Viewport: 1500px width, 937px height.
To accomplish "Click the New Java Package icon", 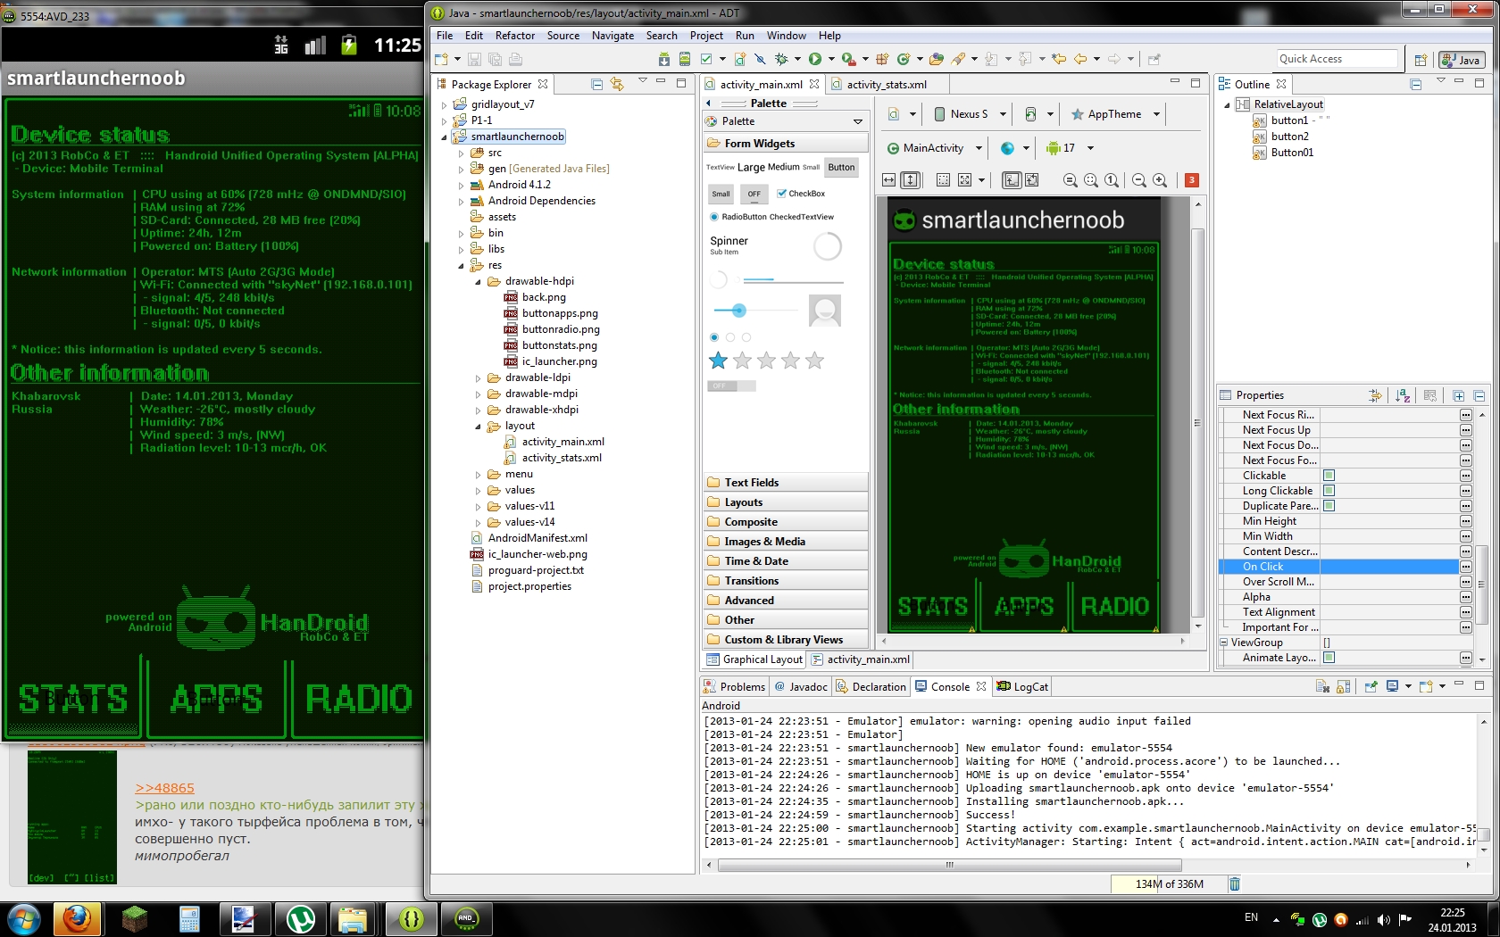I will [x=882, y=60].
